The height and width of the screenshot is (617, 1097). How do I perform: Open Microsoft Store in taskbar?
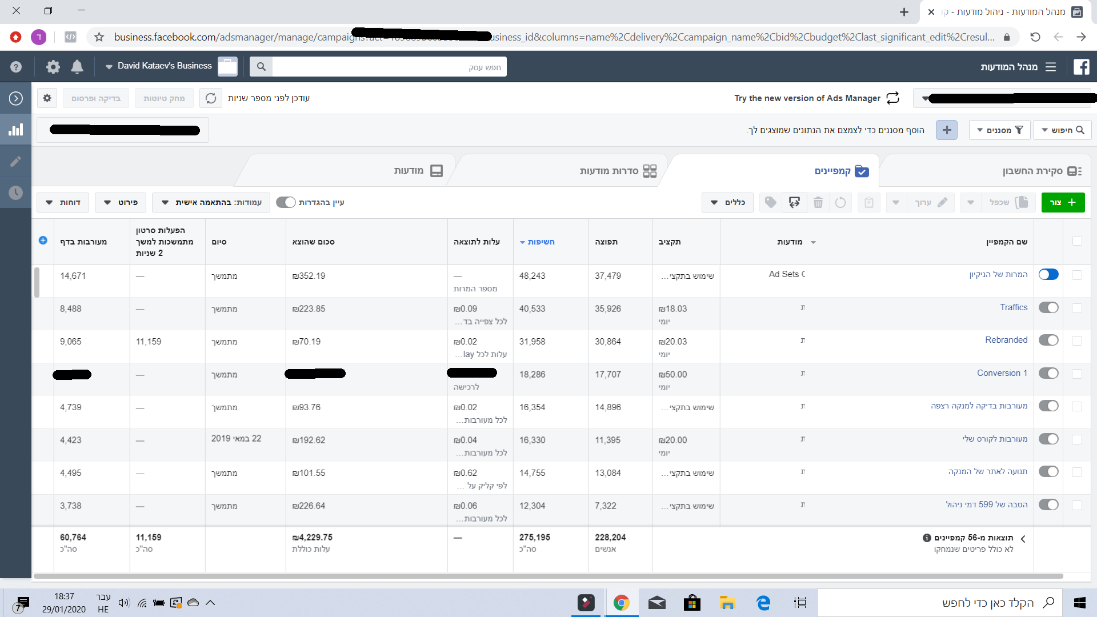click(692, 603)
